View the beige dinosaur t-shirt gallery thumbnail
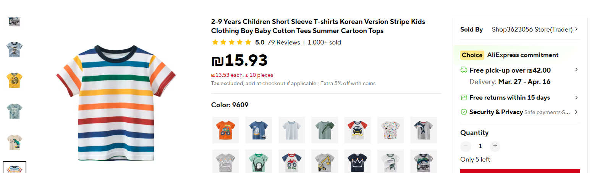 tap(15, 142)
